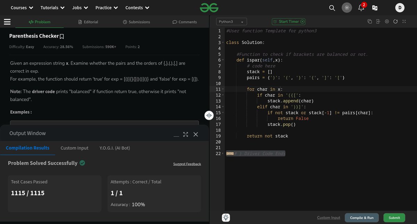The image size is (417, 224).
Task: Open the notifications bell
Action: click(361, 7)
